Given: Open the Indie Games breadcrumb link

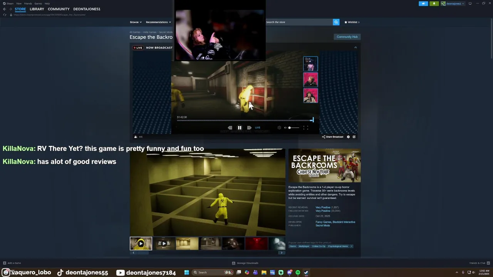Looking at the screenshot, I should 150,32.
